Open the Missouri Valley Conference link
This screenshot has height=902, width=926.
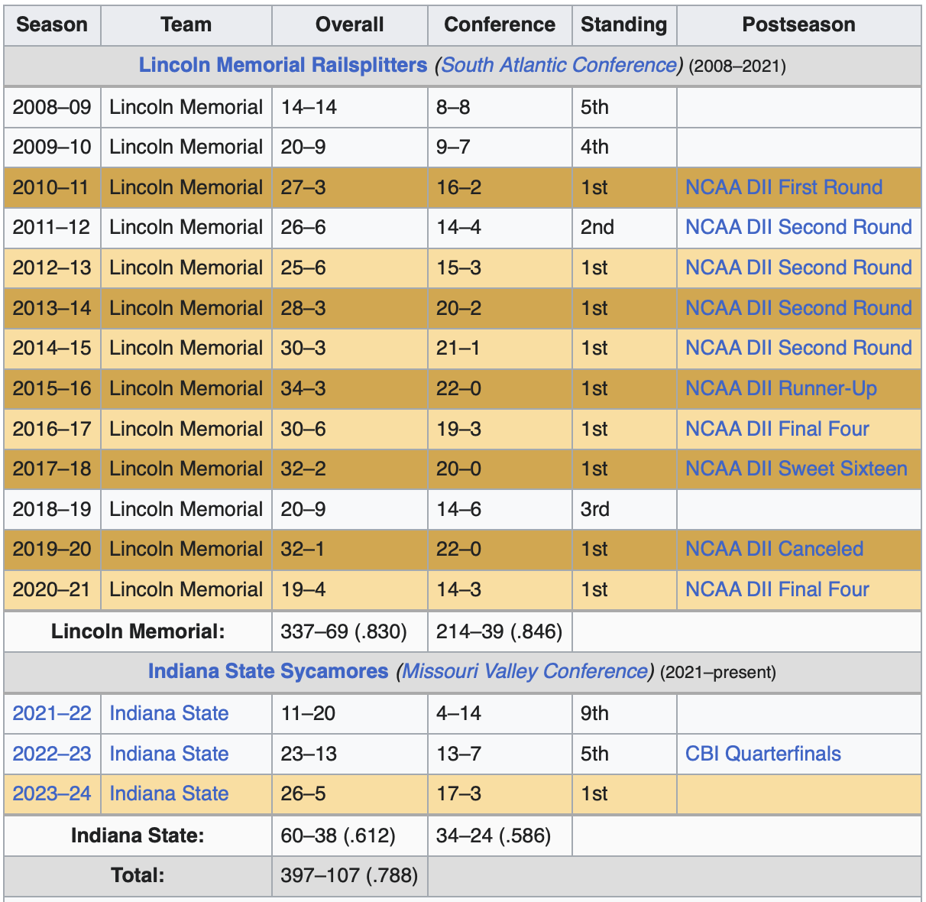[x=525, y=671]
